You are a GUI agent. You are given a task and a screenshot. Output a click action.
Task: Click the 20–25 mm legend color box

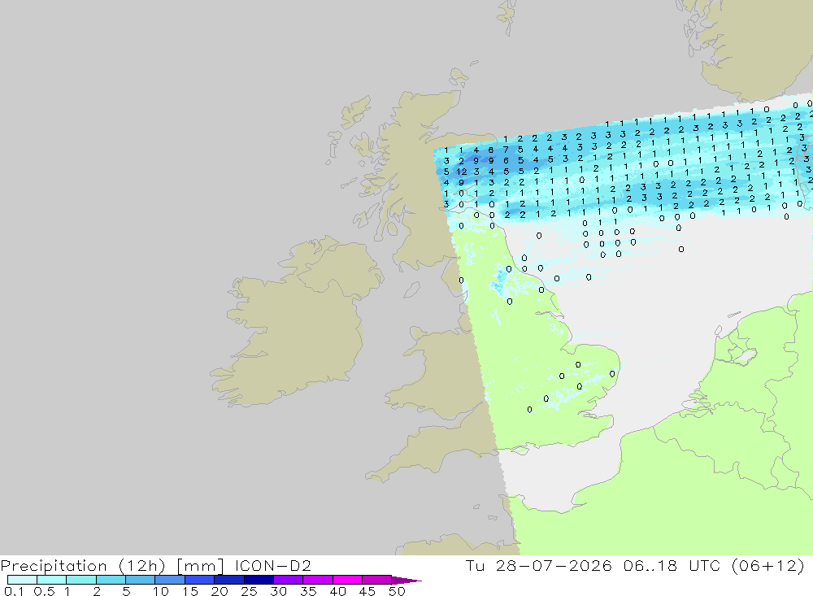tap(228, 580)
